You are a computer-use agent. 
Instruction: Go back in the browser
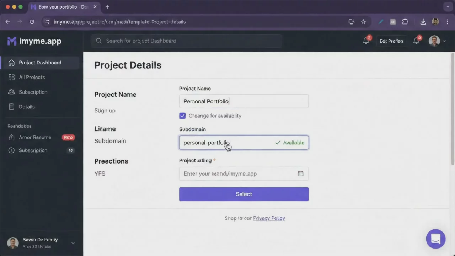[8, 22]
